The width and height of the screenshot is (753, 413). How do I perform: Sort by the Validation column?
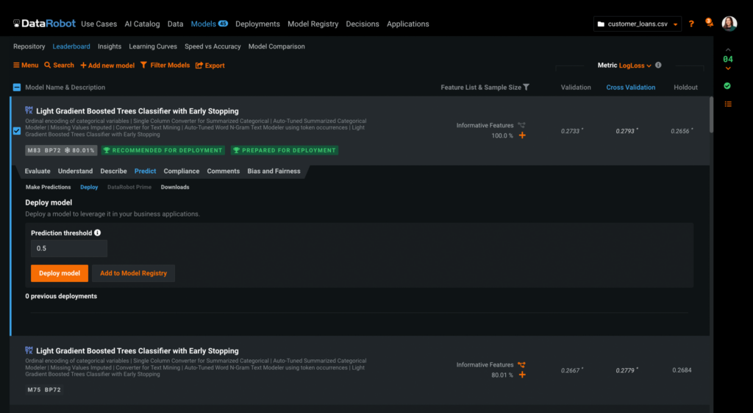click(576, 87)
